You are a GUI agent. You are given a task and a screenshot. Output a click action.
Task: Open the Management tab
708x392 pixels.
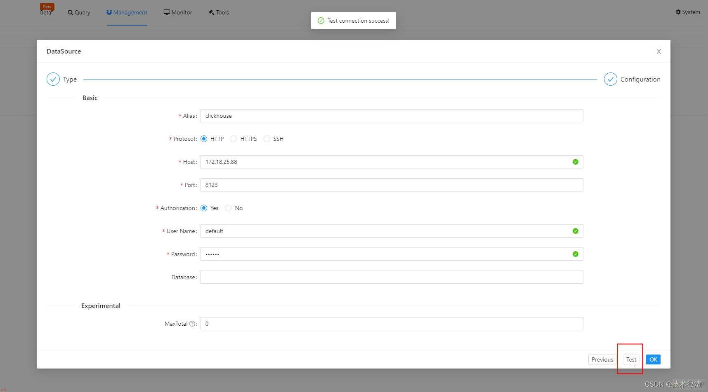tap(127, 12)
